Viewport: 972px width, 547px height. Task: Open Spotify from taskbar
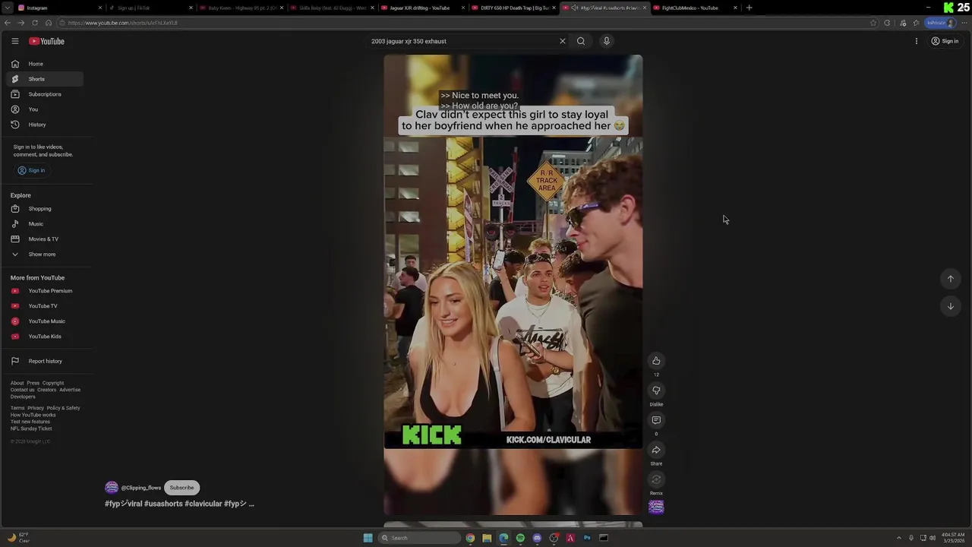[520, 538]
